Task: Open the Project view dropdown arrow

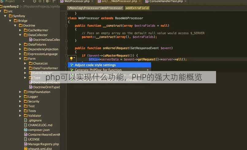Action: [24, 1]
